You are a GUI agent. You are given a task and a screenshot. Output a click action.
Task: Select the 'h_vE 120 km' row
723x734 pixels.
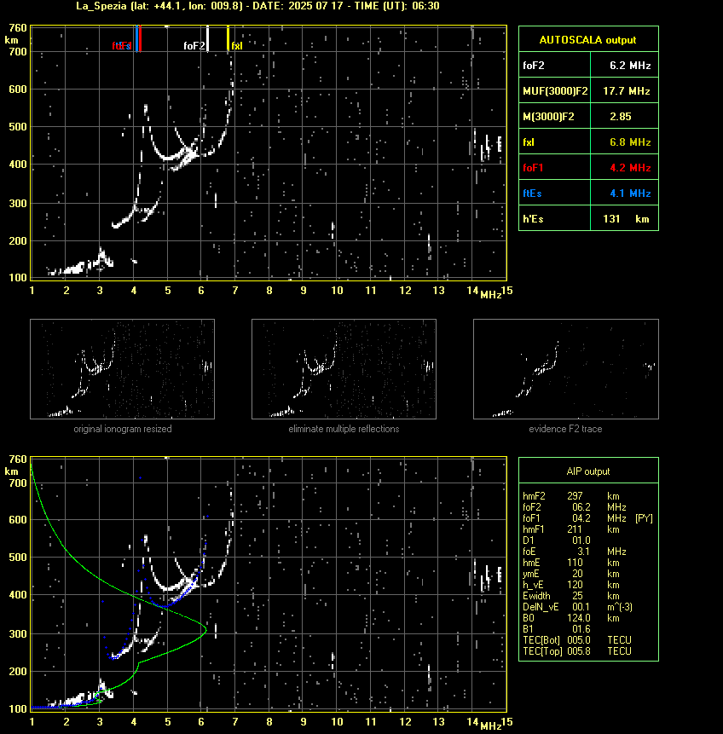tap(571, 585)
